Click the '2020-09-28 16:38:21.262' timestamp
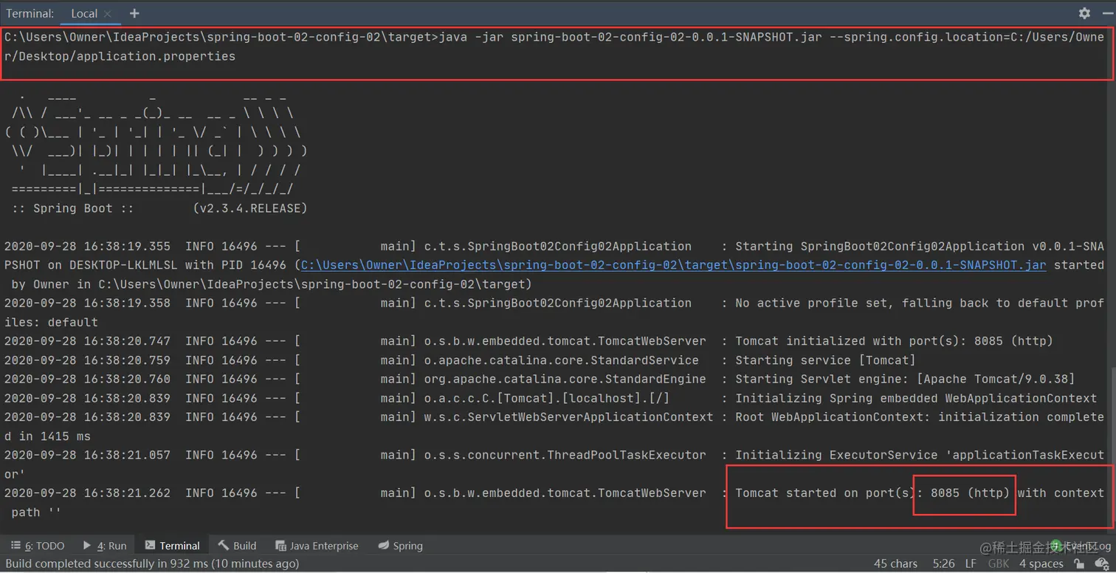 [87, 493]
